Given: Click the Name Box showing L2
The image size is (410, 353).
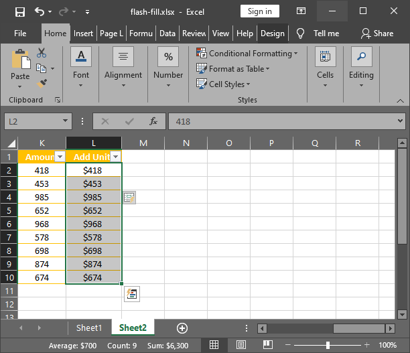Looking at the screenshot, I should click(x=33, y=121).
